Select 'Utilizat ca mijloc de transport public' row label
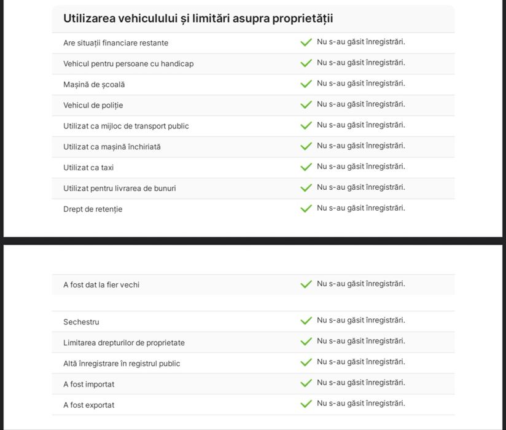506x430 pixels. click(126, 126)
